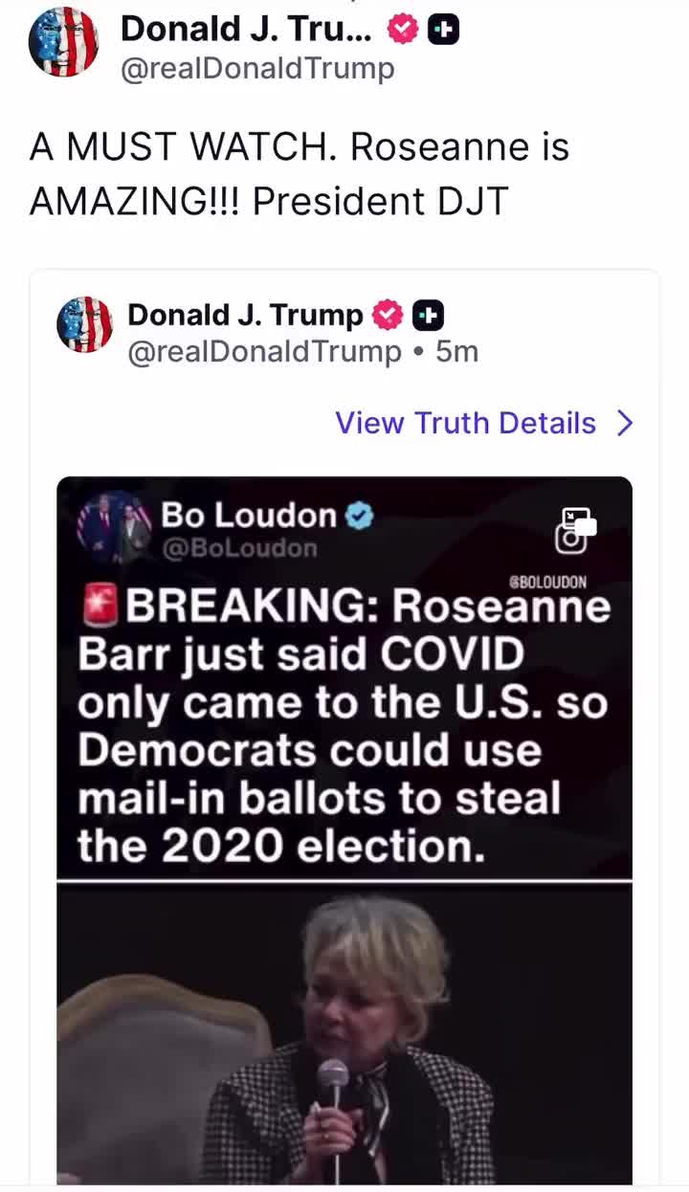Viewport: 689px width, 1192px height.
Task: Click the Bo Loudon name in the video
Action: click(x=249, y=516)
